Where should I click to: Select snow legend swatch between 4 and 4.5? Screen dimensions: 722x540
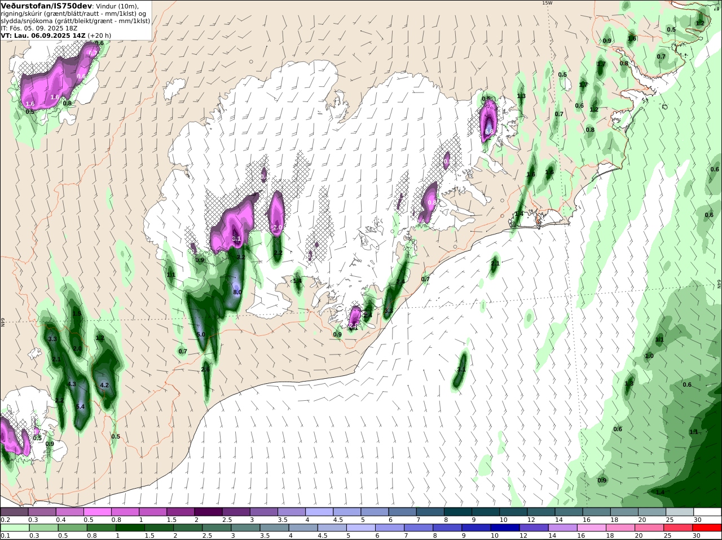pyautogui.click(x=319, y=512)
